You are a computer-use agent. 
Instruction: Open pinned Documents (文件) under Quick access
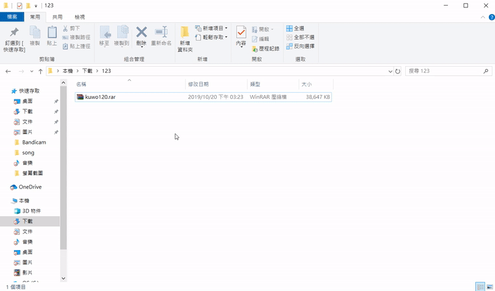[27, 122]
